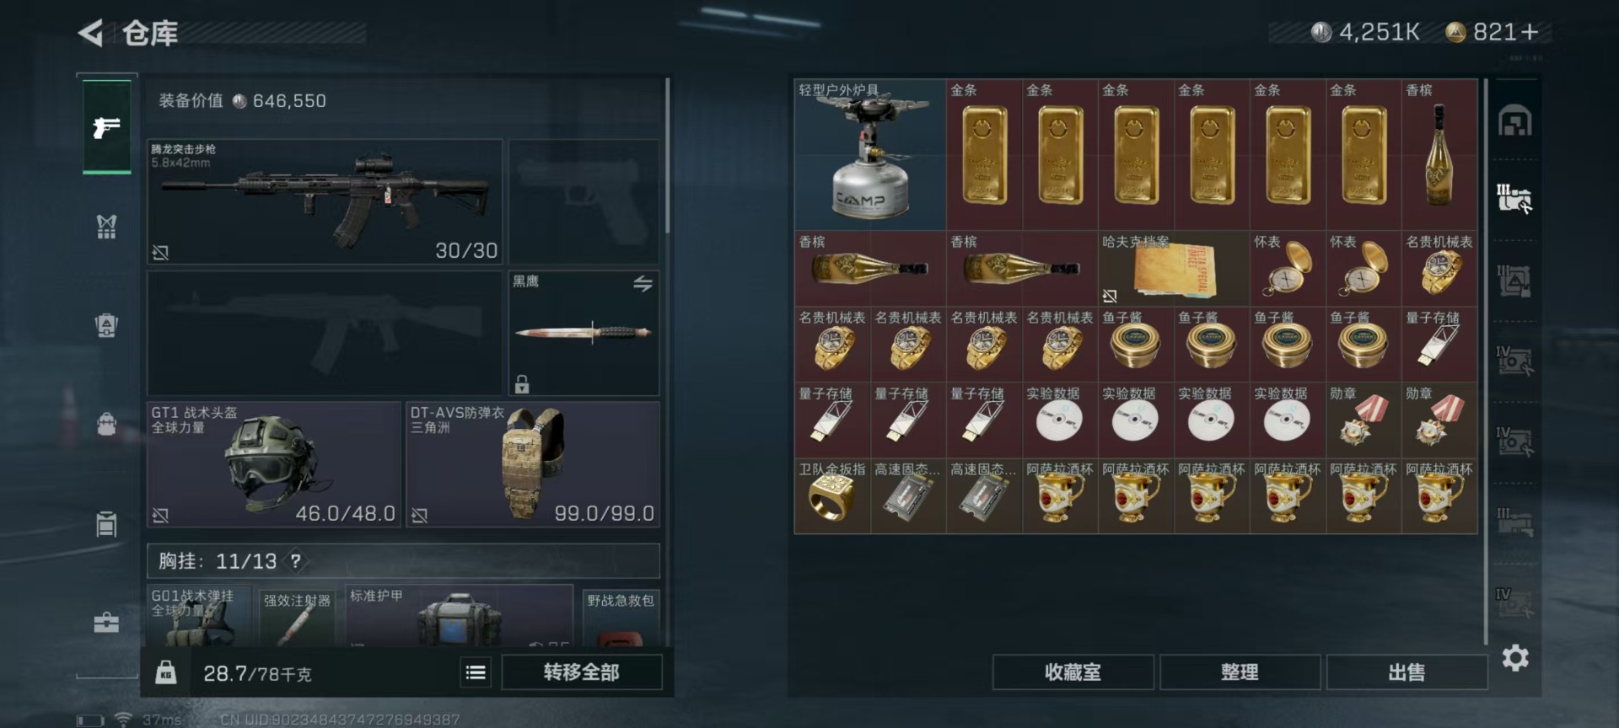Click the 整理 organize button
Screen dimensions: 1619x728
[x=1240, y=672]
